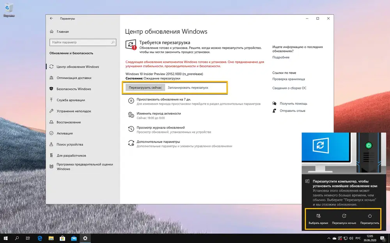Navigate back using the arrow button
Image resolution: width=390 pixels, height=243 pixels.
51,18
